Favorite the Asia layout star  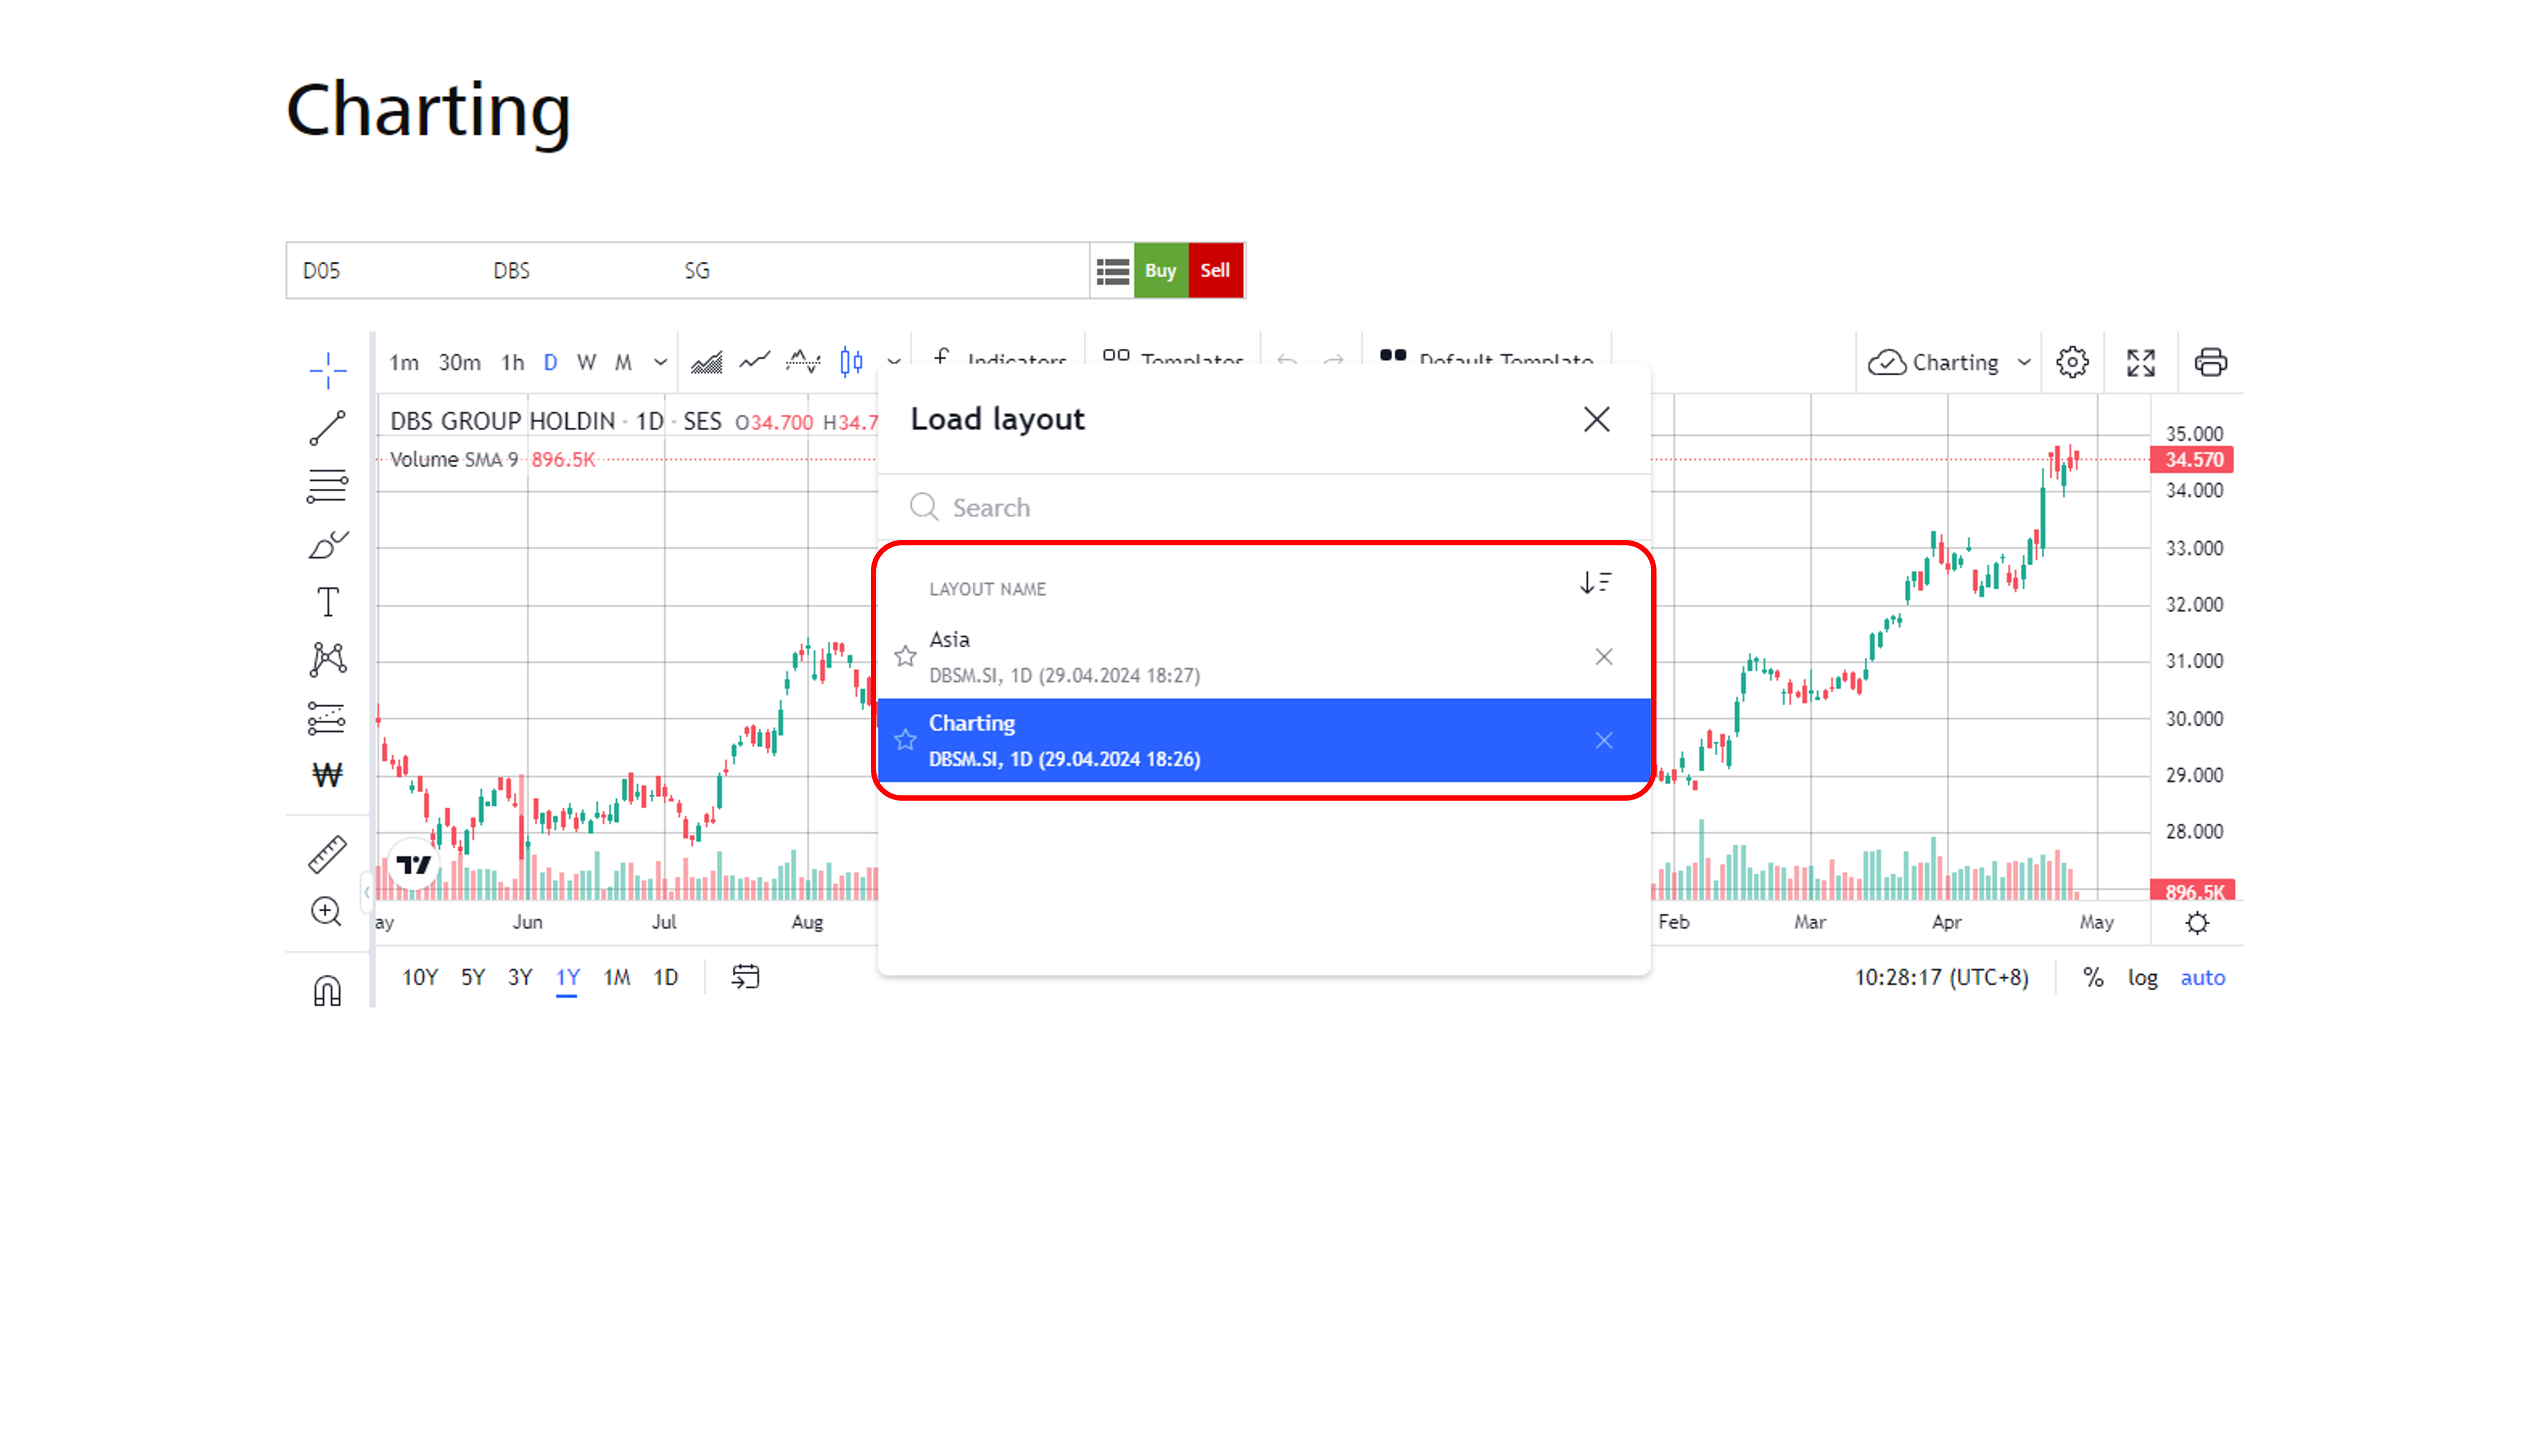[905, 656]
